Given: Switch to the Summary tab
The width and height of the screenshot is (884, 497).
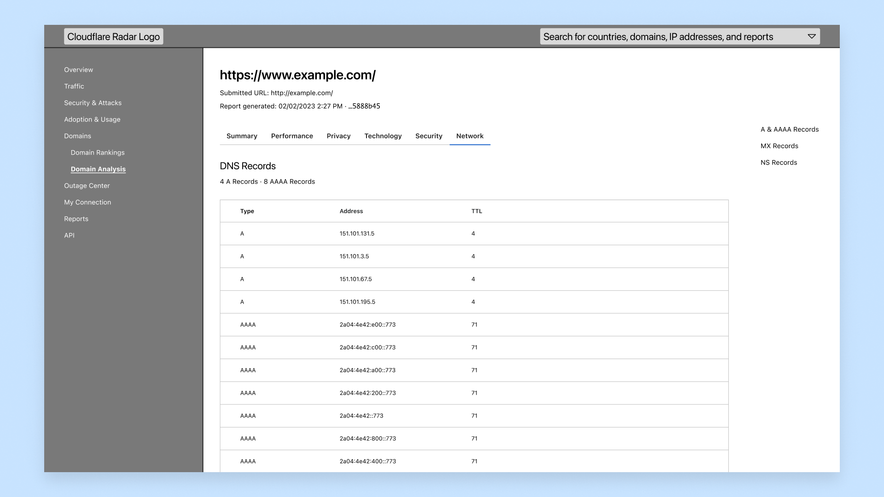Looking at the screenshot, I should point(242,136).
